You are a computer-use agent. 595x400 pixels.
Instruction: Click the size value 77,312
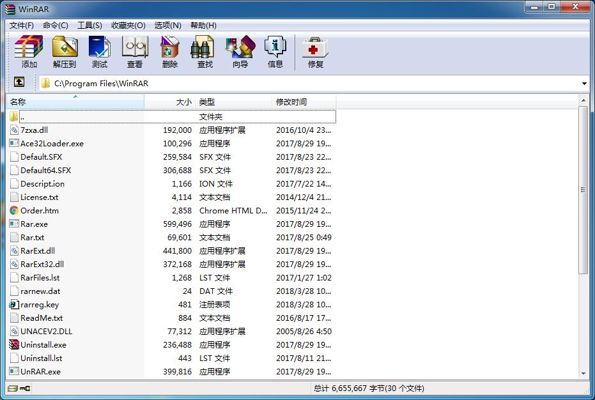tap(180, 331)
